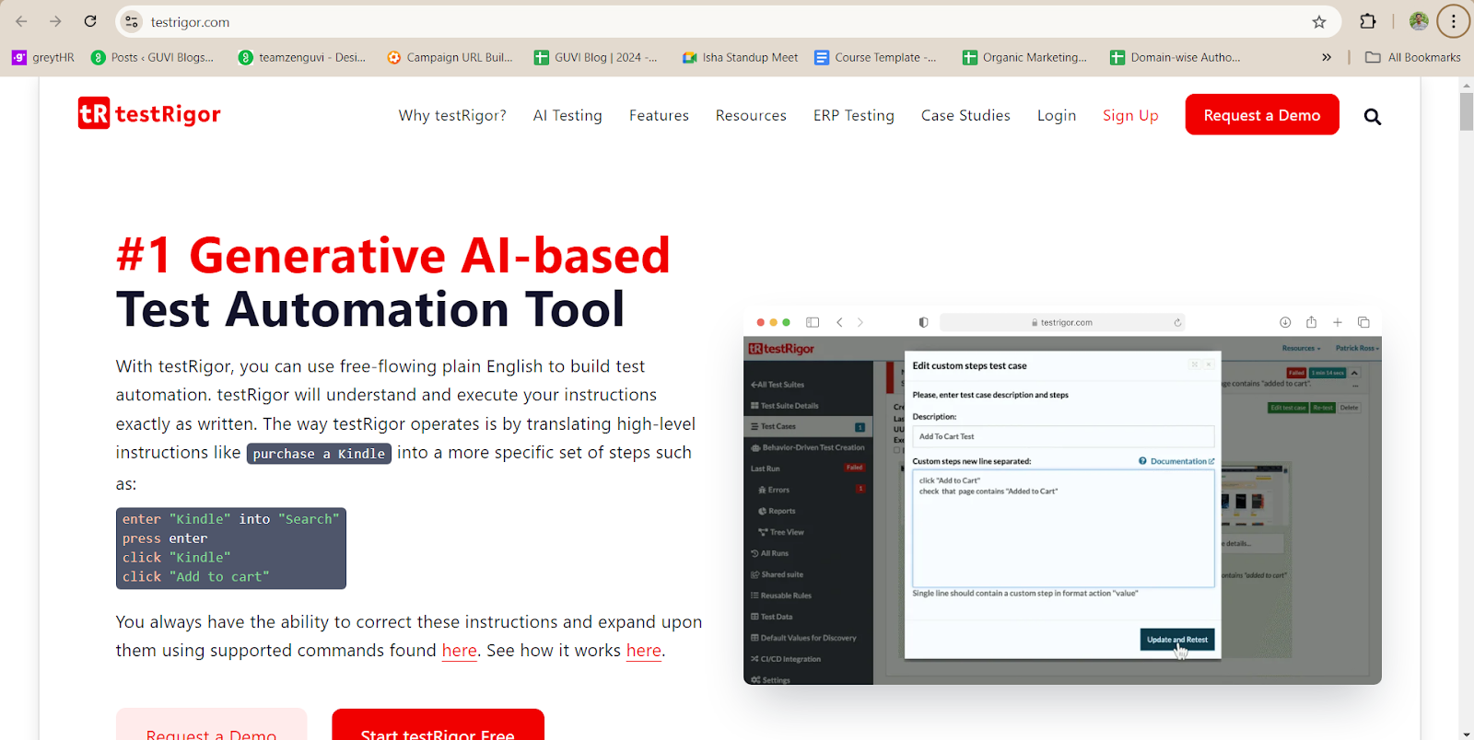The height and width of the screenshot is (740, 1474).
Task: Open GUVI Blog 2024 bookmark
Action: click(596, 57)
